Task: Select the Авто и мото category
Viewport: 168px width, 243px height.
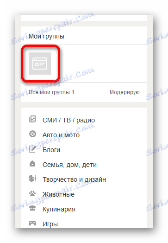Action: (61, 135)
